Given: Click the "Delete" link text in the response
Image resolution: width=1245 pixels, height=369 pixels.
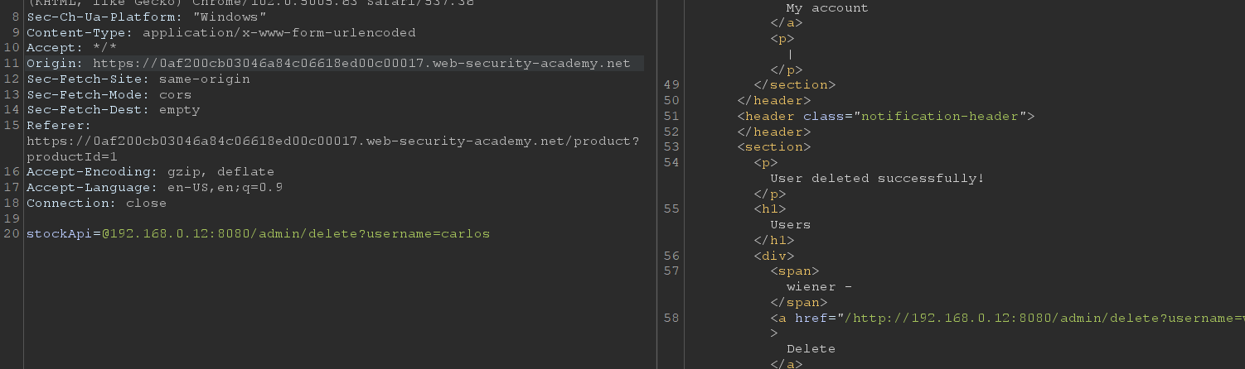Looking at the screenshot, I should pyautogui.click(x=811, y=349).
